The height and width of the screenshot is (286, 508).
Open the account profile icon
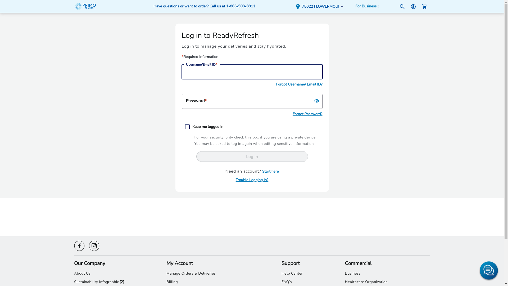tap(413, 7)
